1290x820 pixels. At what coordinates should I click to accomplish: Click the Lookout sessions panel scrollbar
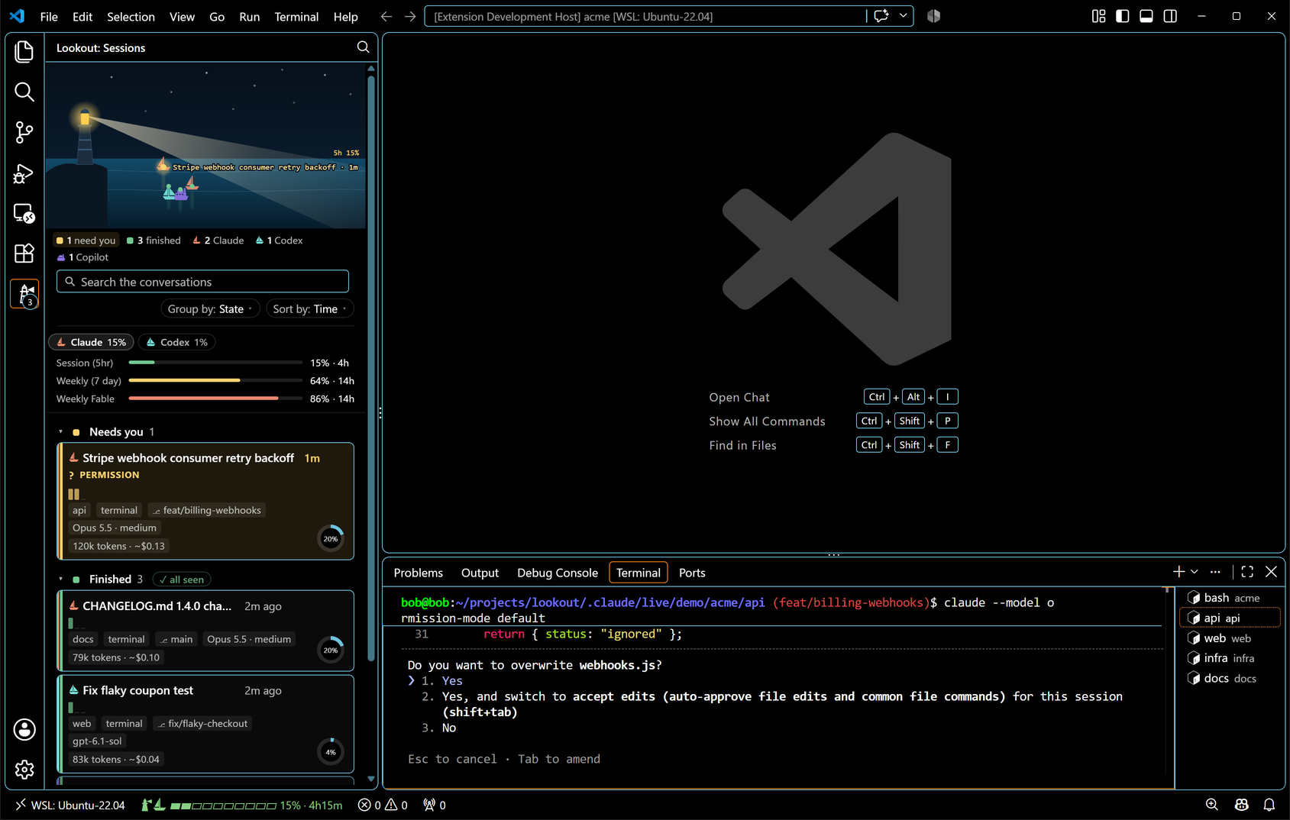[x=371, y=366]
